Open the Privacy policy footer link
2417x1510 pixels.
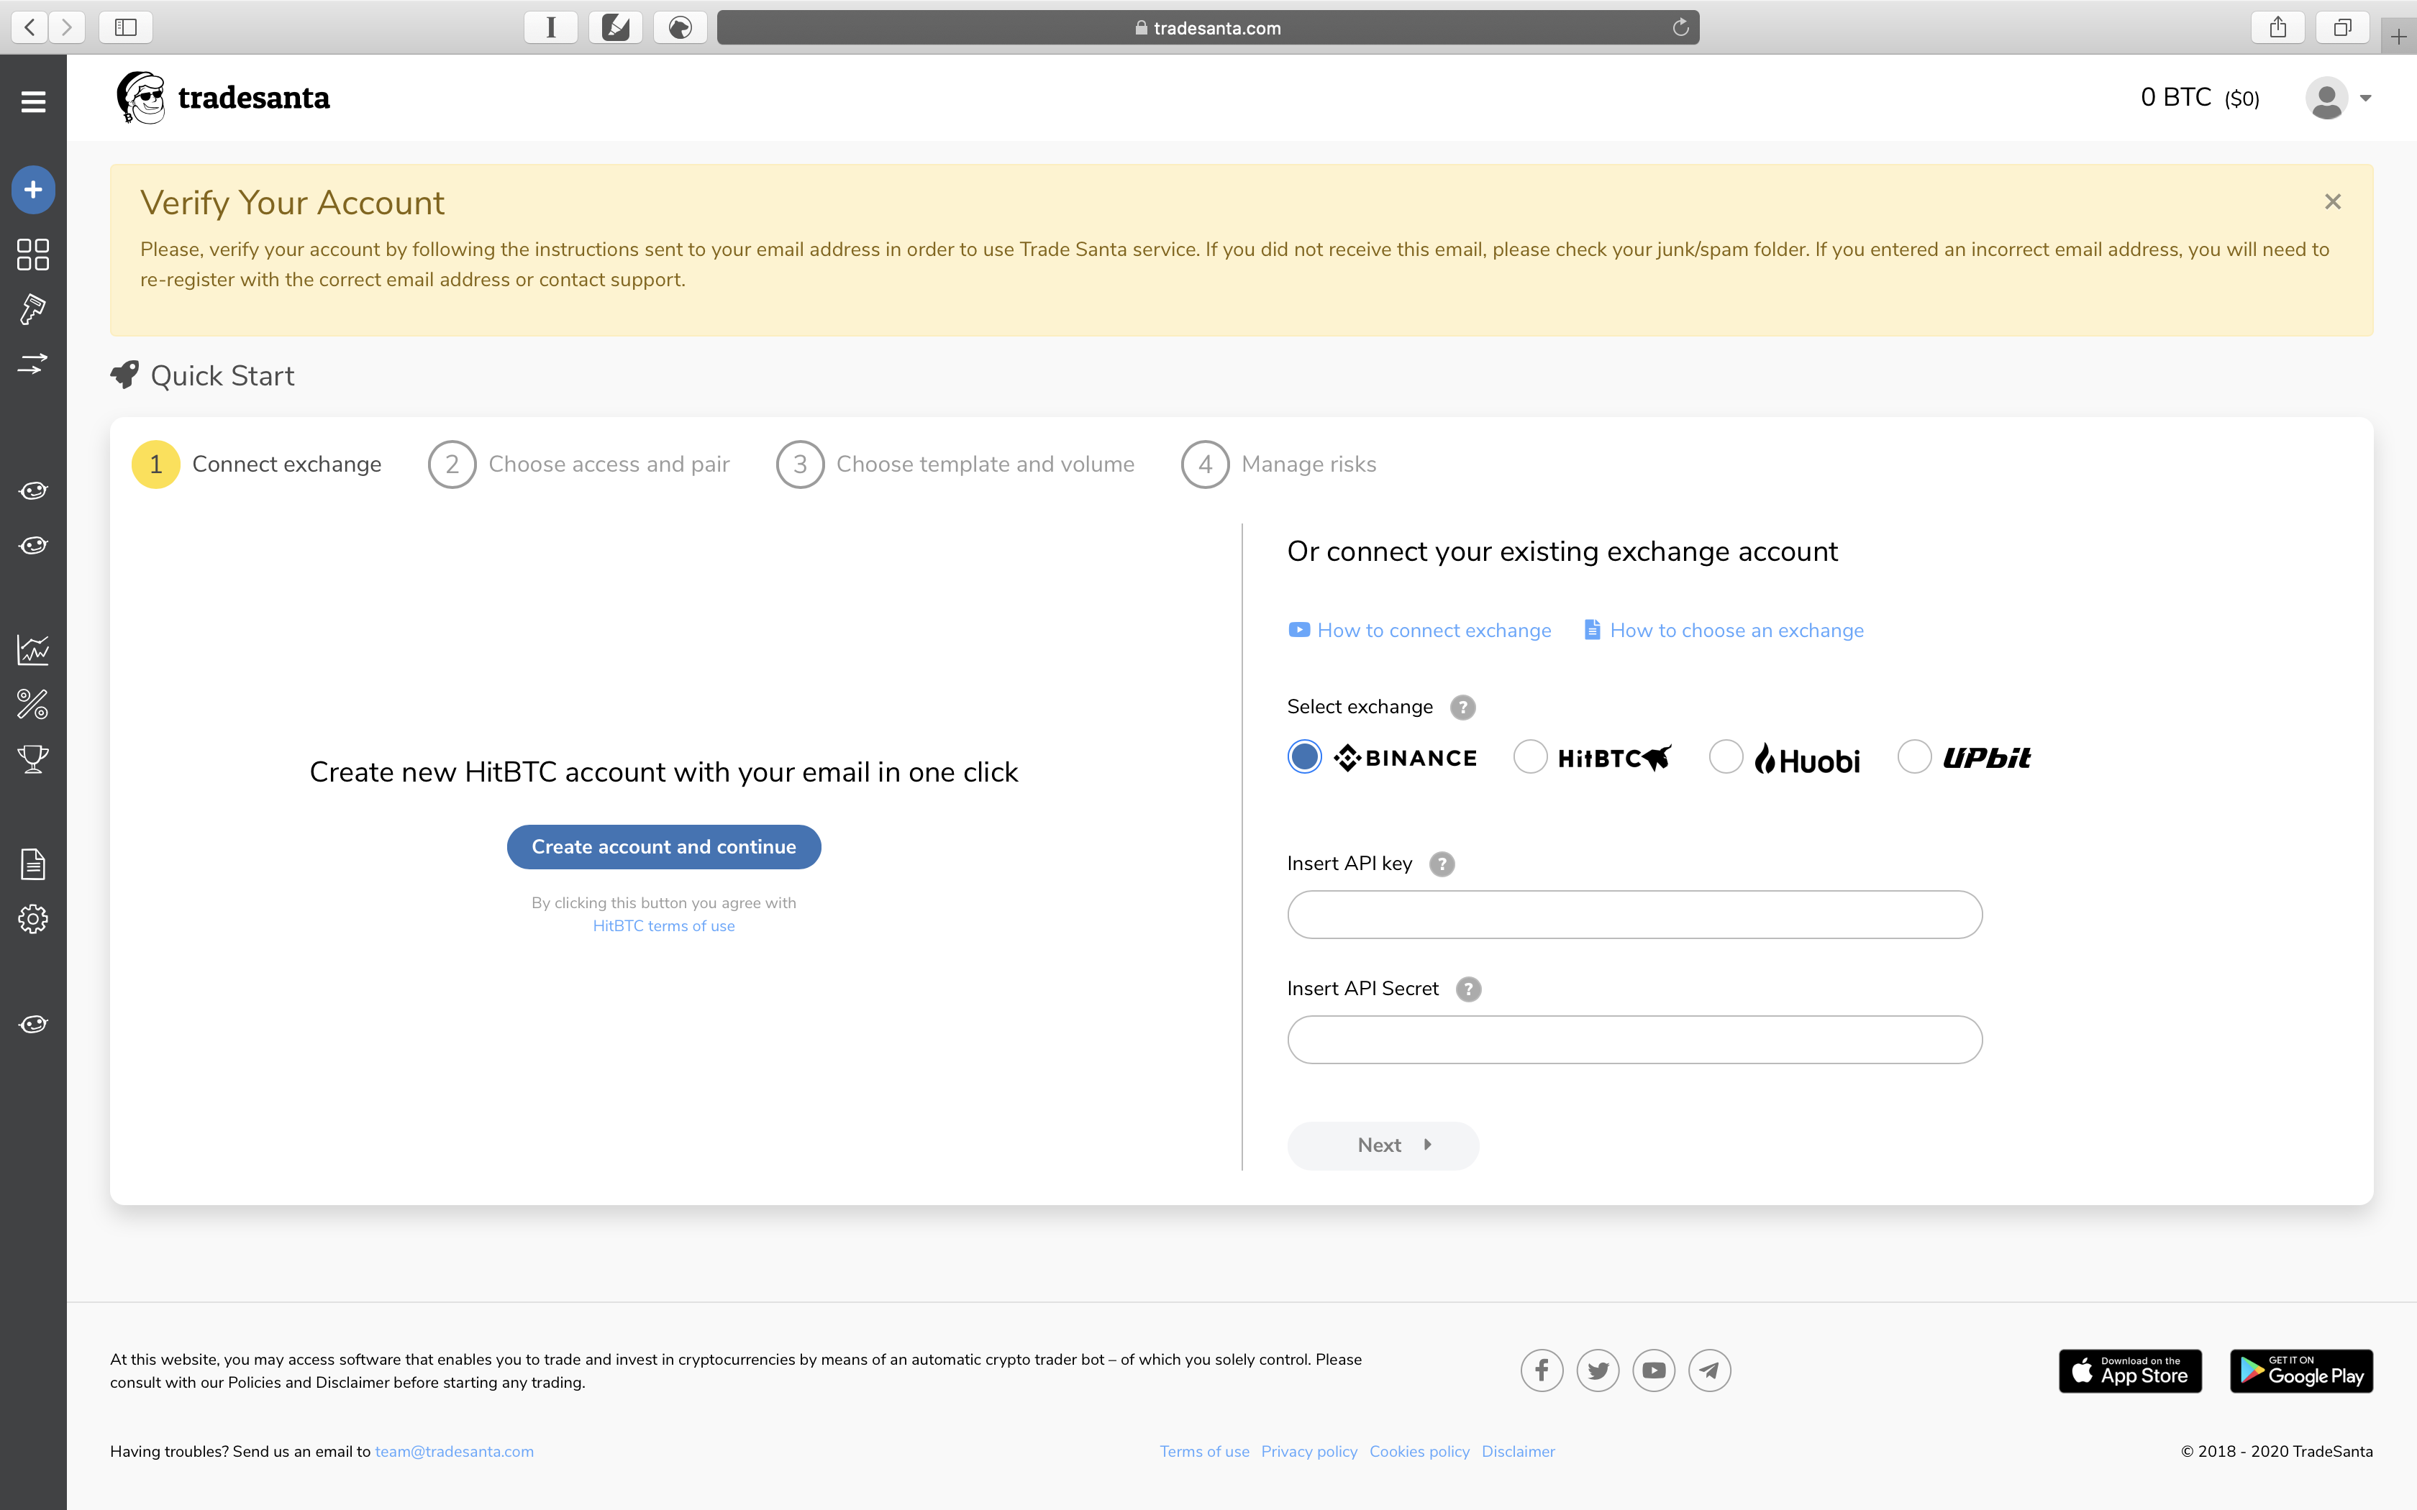[x=1309, y=1451]
